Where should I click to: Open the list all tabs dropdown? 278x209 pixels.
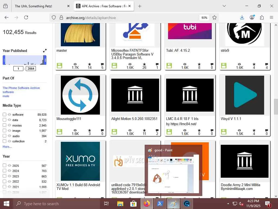[x=224, y=6]
